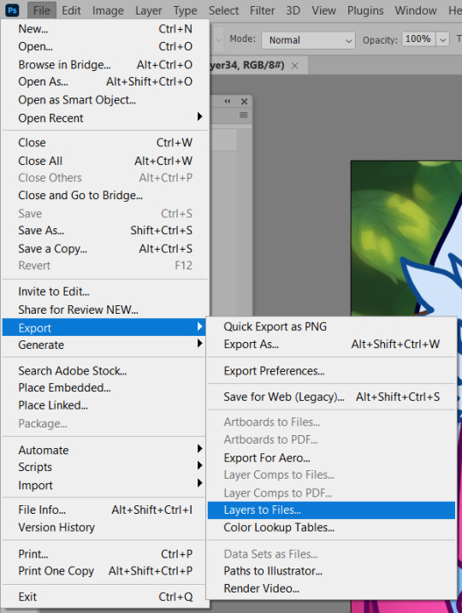This screenshot has width=462, height=613.
Task: Expand the Opacity 100% dropdown arrow
Action: click(443, 39)
